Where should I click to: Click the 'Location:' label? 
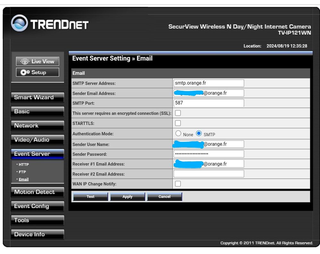252,46
